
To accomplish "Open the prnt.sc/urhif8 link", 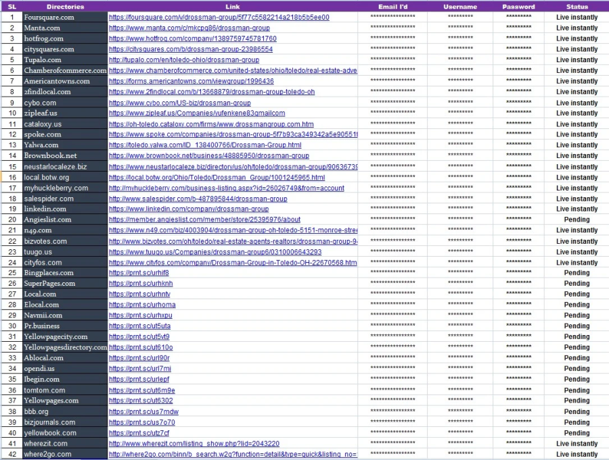I will 139,273.
